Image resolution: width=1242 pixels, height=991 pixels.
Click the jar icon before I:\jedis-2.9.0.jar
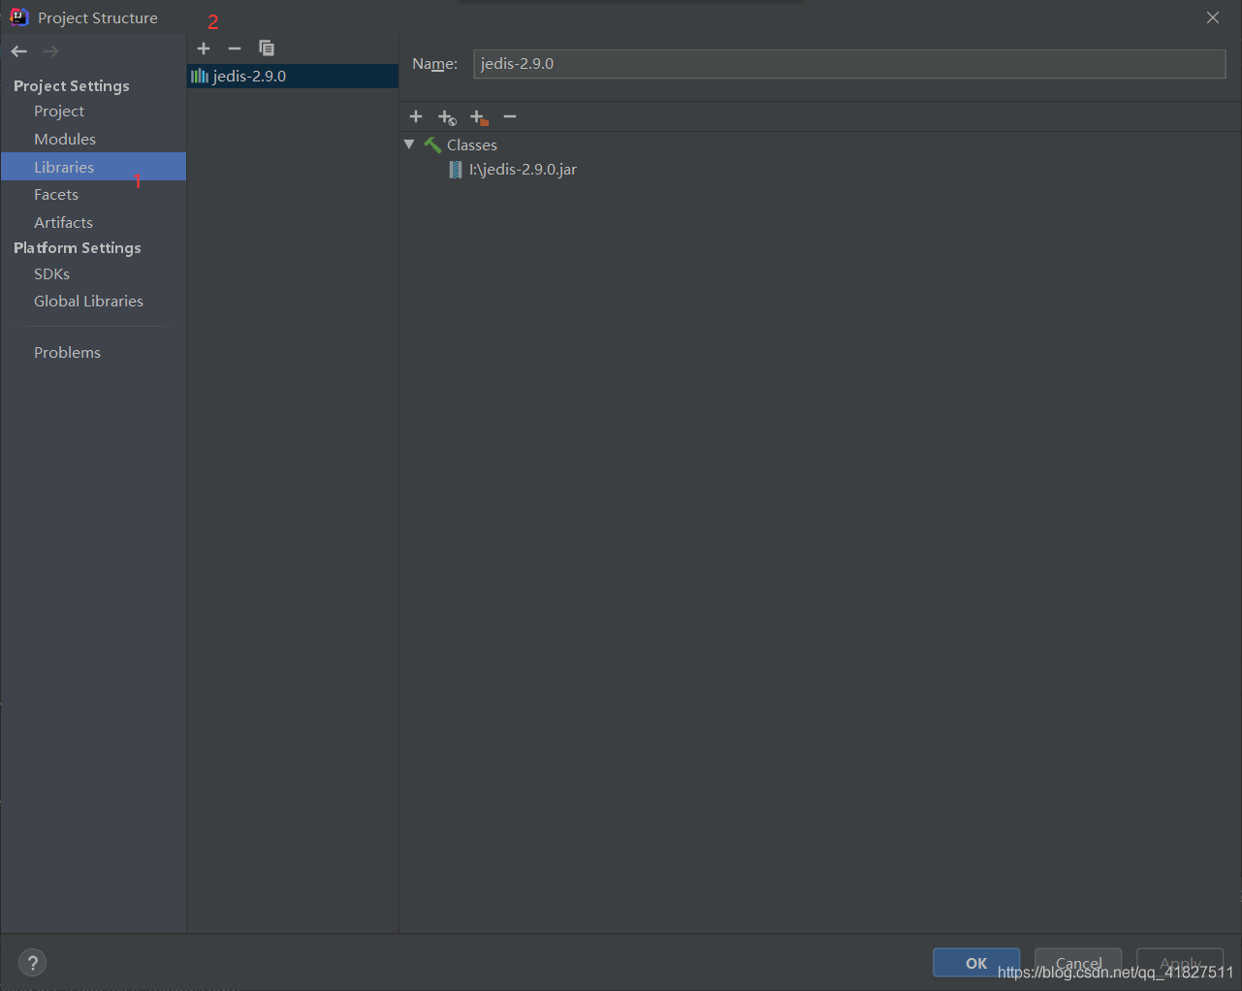[x=455, y=169]
